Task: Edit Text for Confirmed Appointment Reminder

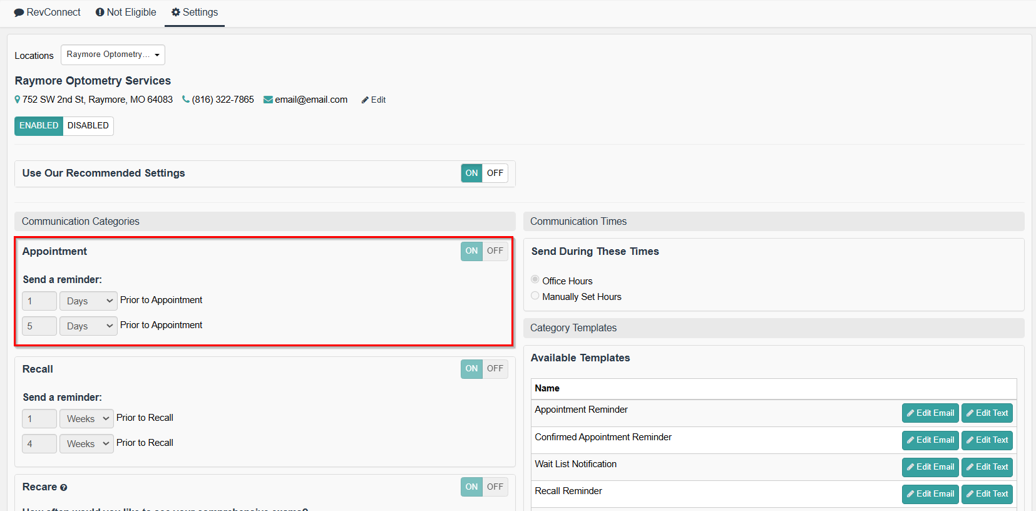Action: pos(987,440)
